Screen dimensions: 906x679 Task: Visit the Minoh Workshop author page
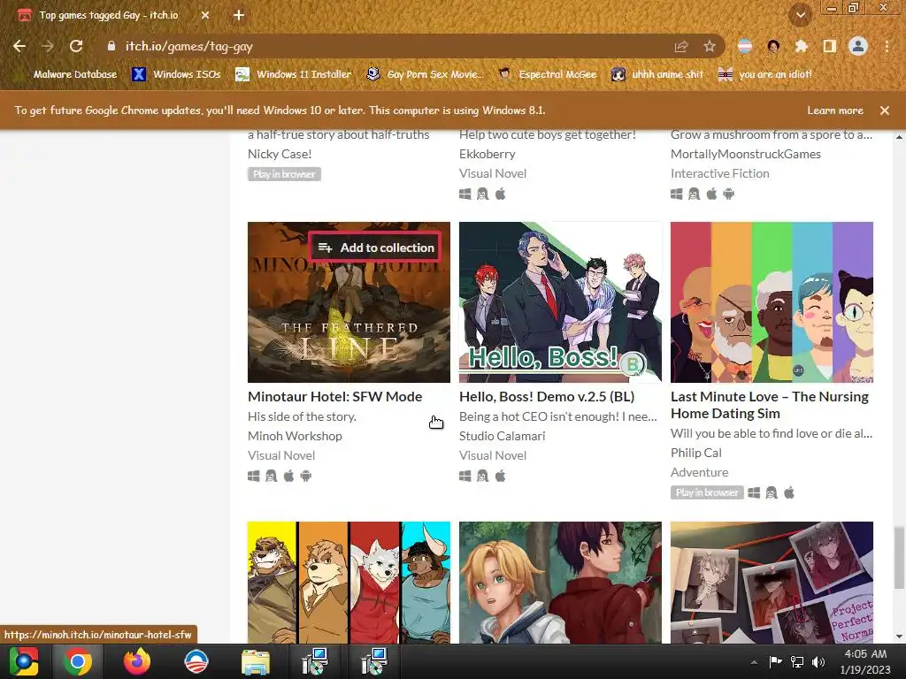pyautogui.click(x=295, y=436)
